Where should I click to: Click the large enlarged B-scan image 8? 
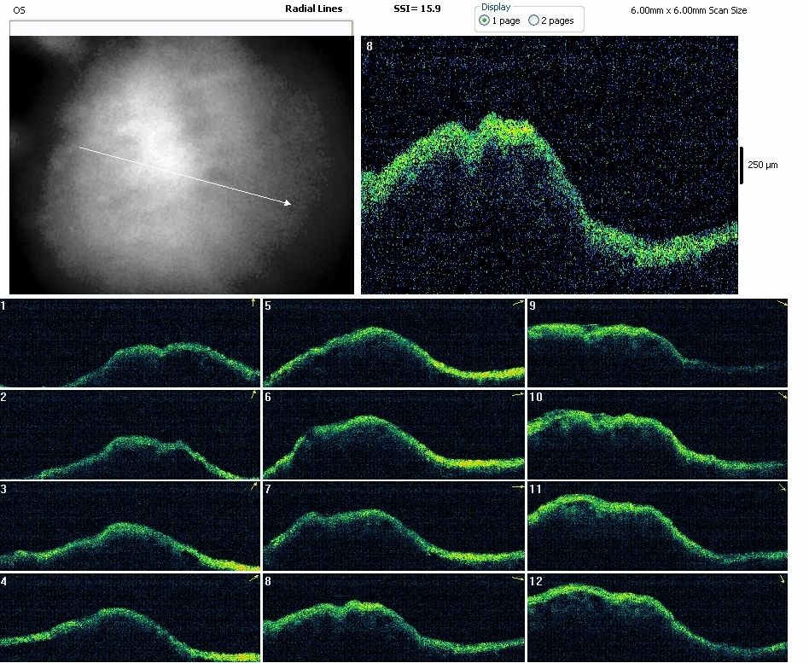549,166
